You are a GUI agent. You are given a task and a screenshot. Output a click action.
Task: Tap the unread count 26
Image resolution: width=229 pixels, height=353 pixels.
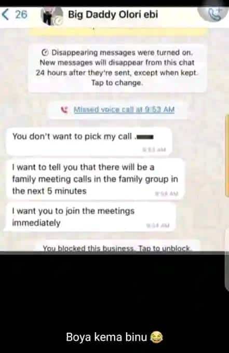[21, 15]
